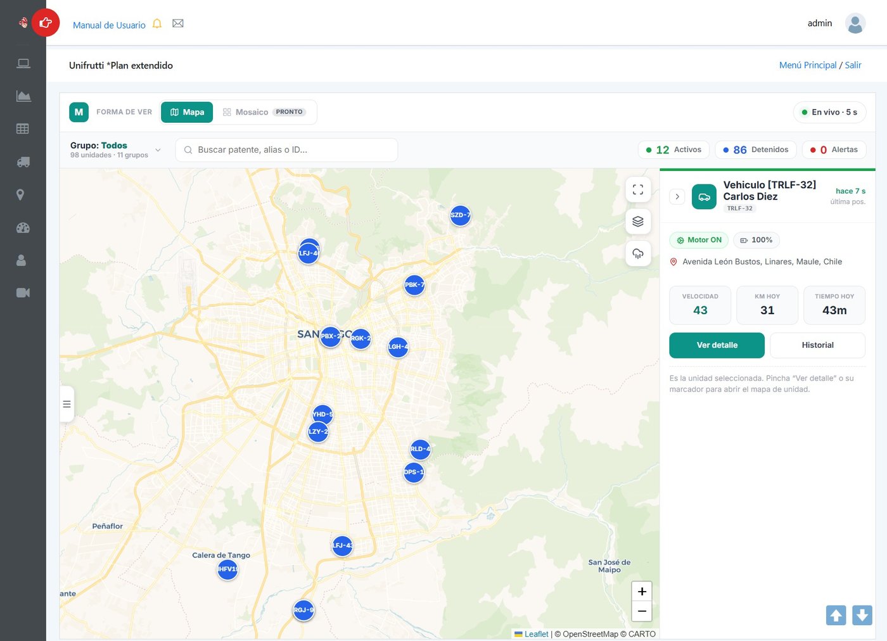
Task: Open the table grid icon in sidebar
Action: point(23,129)
